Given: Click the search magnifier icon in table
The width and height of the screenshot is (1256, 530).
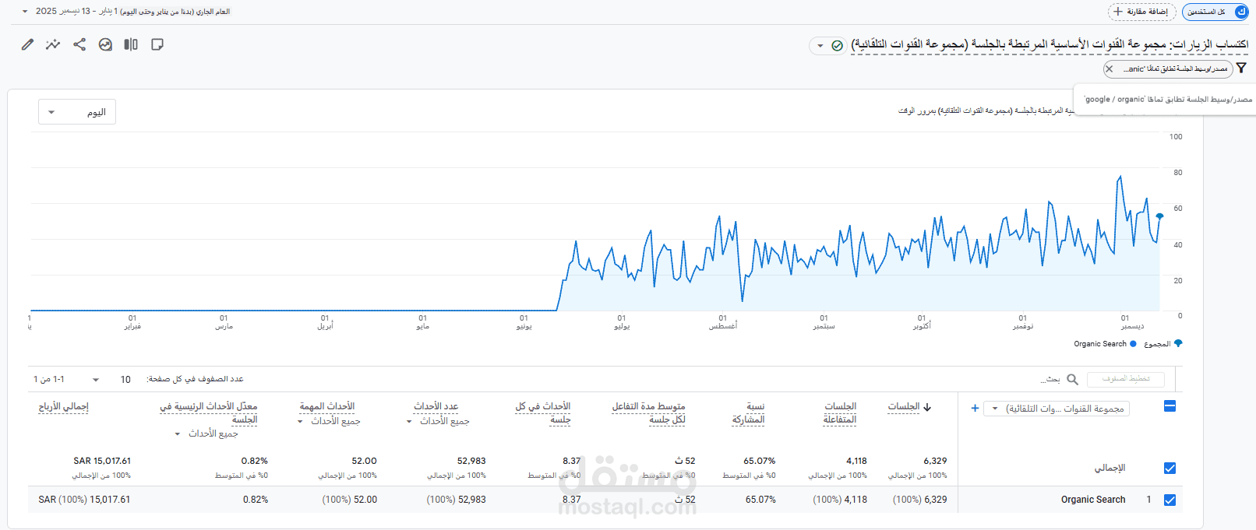Looking at the screenshot, I should click(x=1072, y=379).
